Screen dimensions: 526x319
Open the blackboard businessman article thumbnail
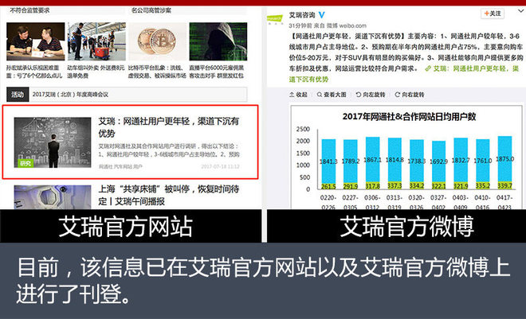[x=53, y=142]
